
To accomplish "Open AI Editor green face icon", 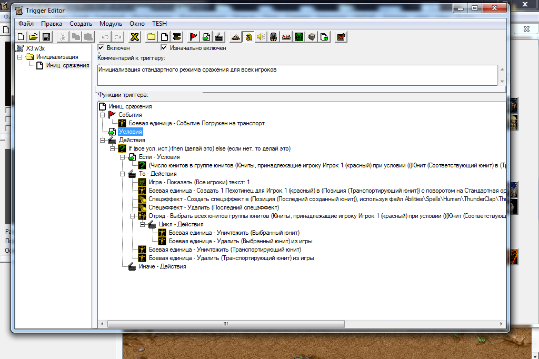I will pos(299,37).
